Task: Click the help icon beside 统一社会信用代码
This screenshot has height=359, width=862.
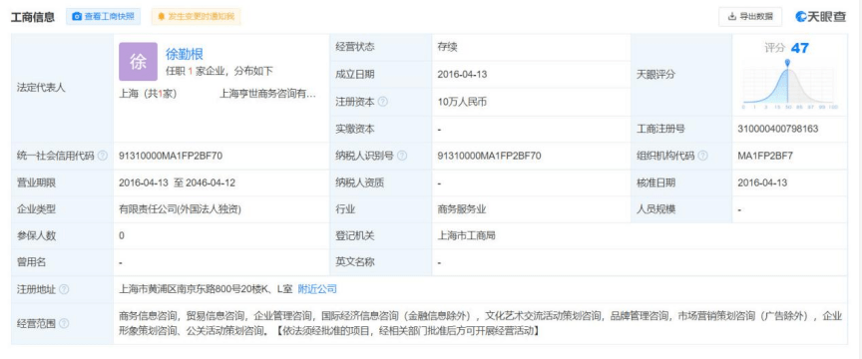Action: (x=102, y=156)
